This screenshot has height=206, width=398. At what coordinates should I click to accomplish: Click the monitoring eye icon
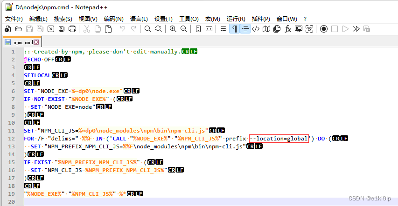pos(309,29)
